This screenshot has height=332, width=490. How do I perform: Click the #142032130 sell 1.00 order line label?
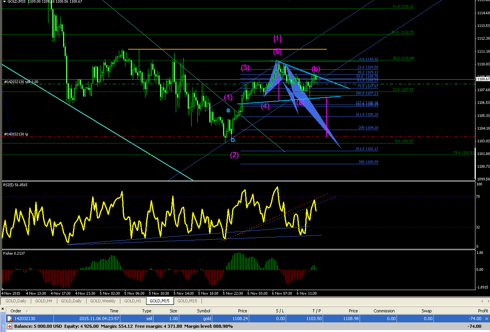click(x=21, y=82)
